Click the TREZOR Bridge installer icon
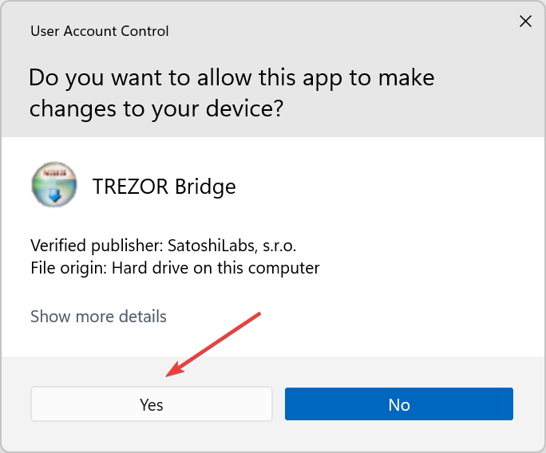This screenshot has width=546, height=453. tap(54, 184)
